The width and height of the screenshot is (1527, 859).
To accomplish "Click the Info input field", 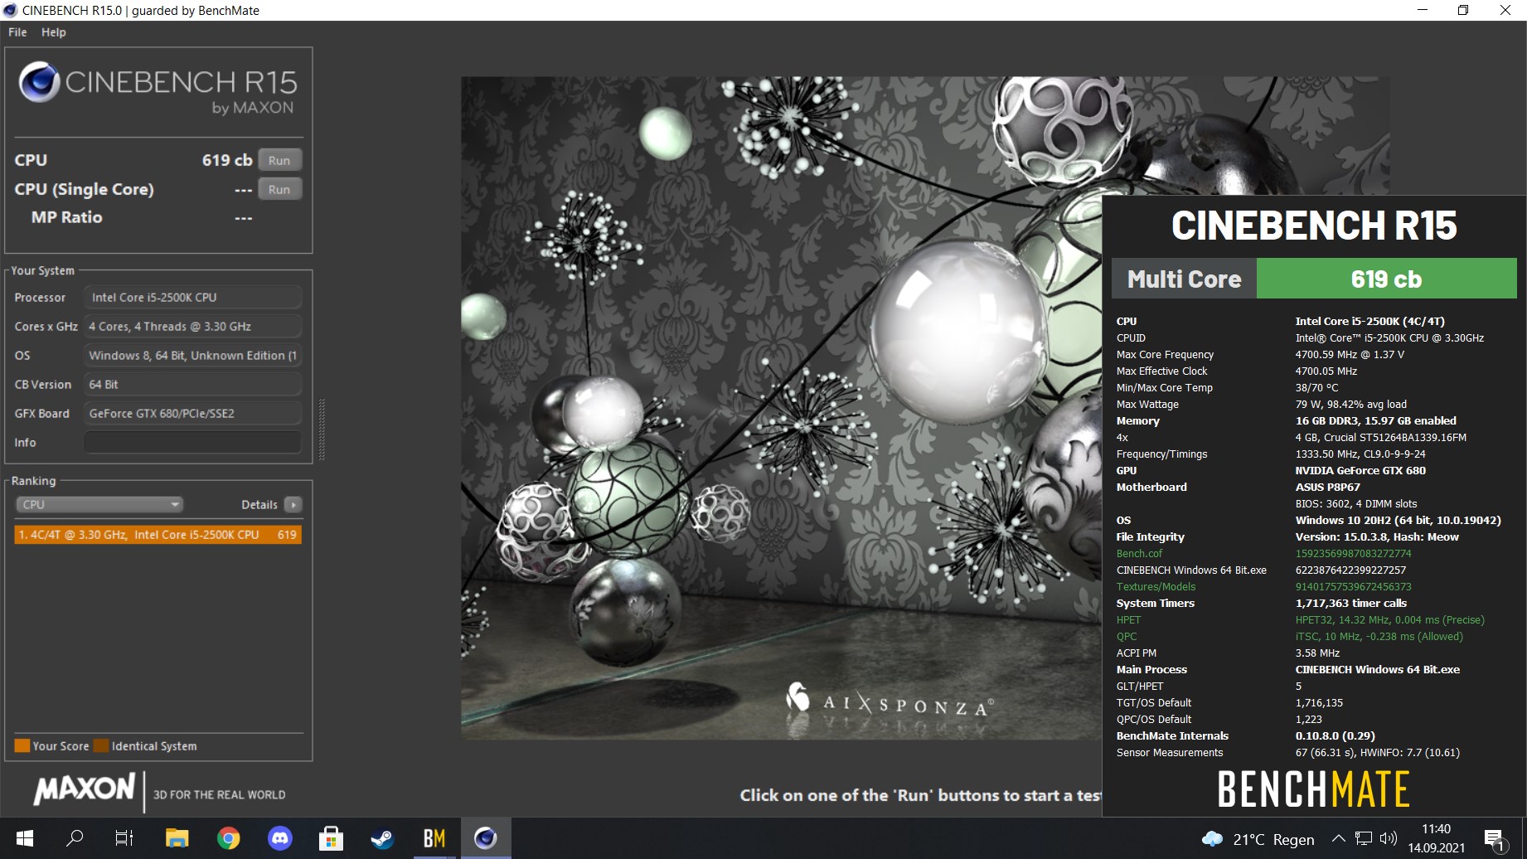I will click(x=192, y=443).
